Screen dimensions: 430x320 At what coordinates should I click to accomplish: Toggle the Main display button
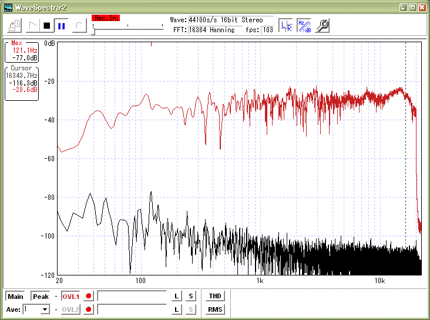[x=15, y=297]
